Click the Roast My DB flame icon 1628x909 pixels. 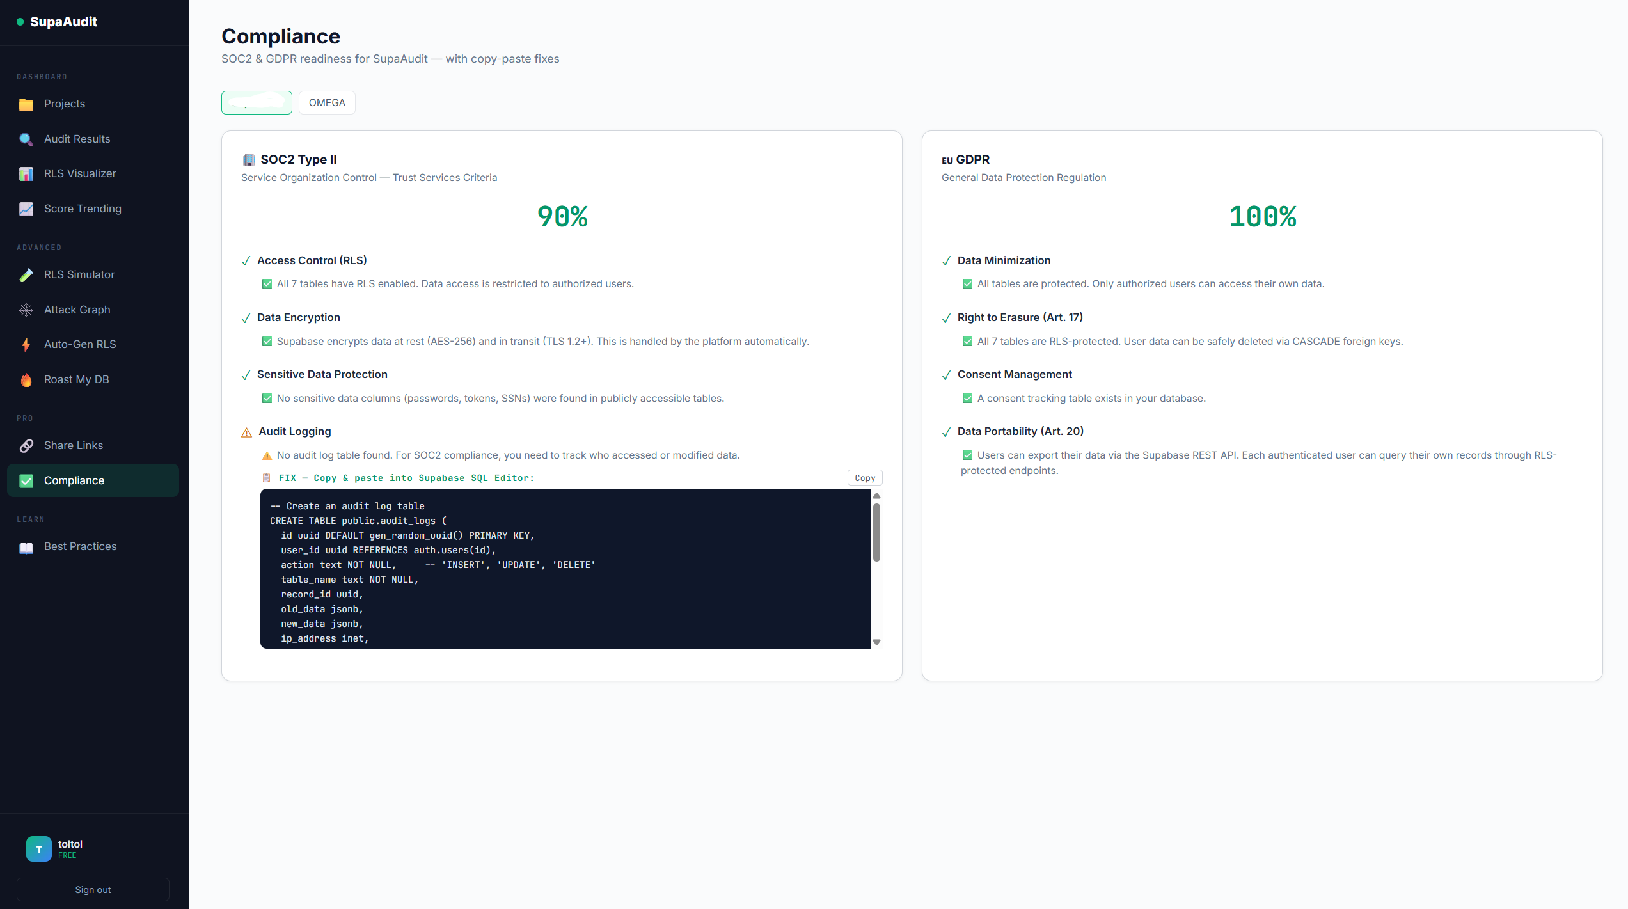pyautogui.click(x=26, y=380)
